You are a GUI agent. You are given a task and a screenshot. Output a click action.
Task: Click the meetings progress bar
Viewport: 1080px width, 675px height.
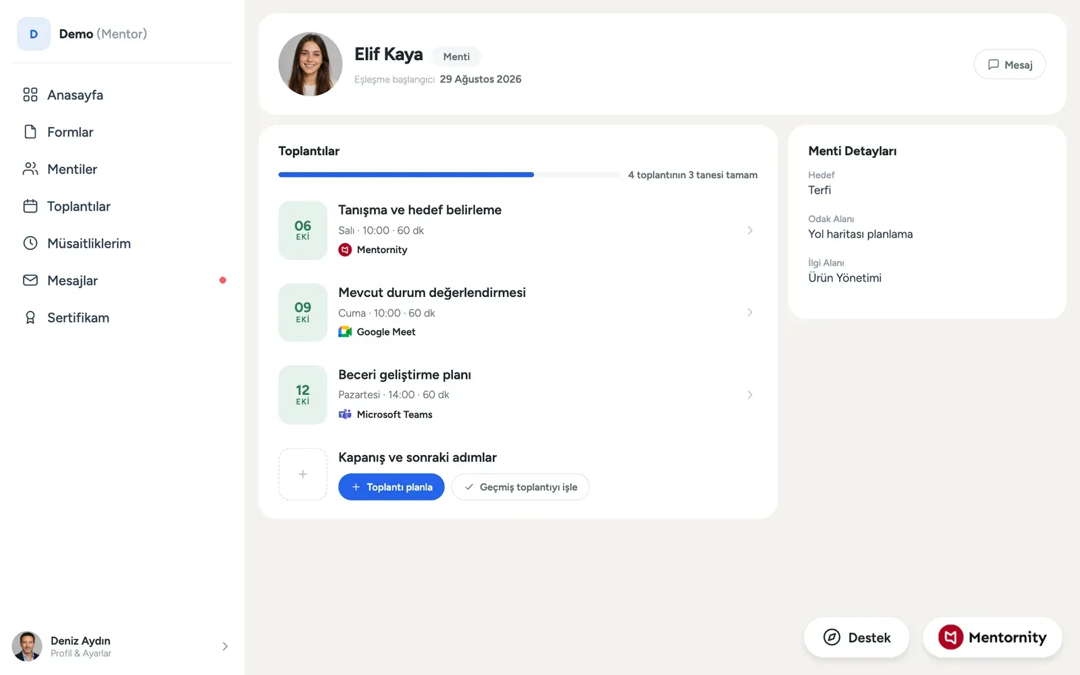[x=449, y=175]
